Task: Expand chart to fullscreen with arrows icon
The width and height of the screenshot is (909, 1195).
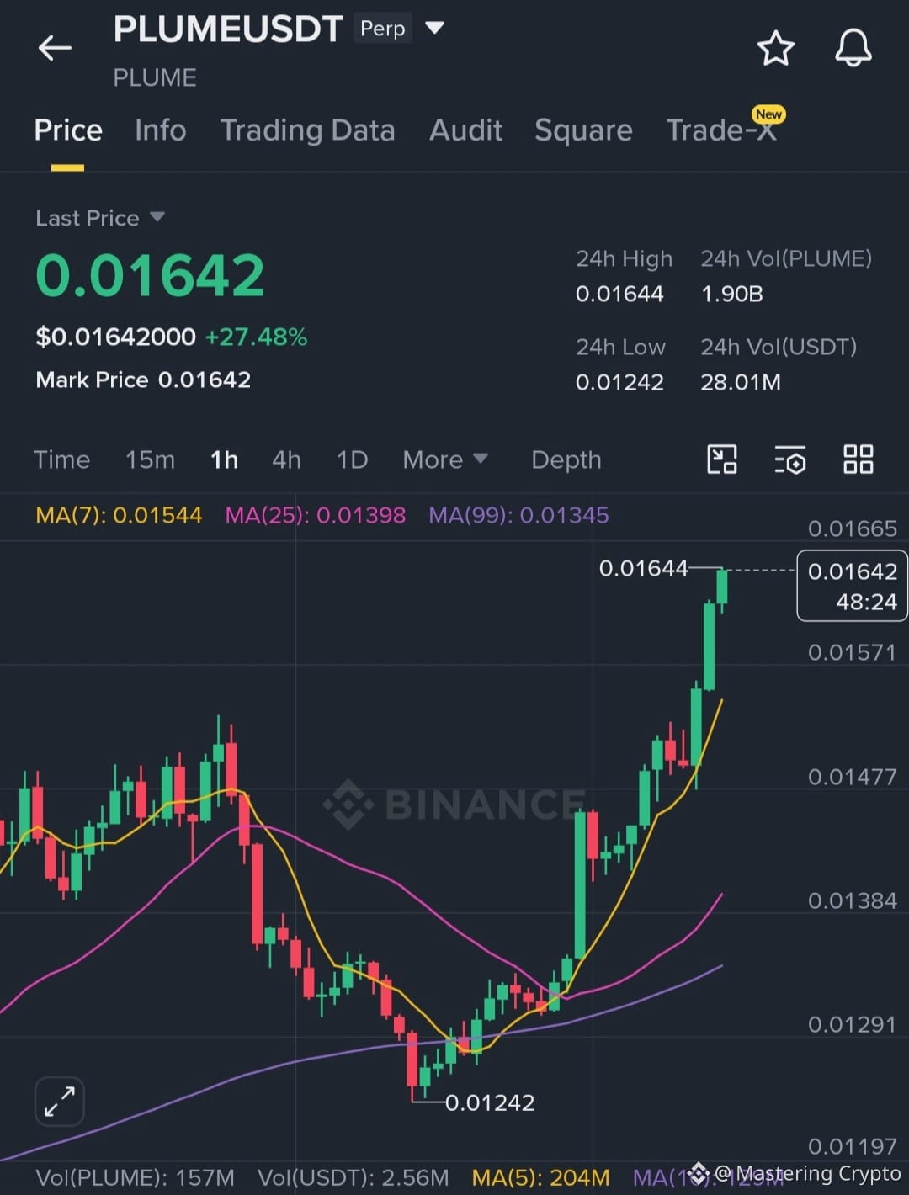Action: click(x=60, y=1101)
